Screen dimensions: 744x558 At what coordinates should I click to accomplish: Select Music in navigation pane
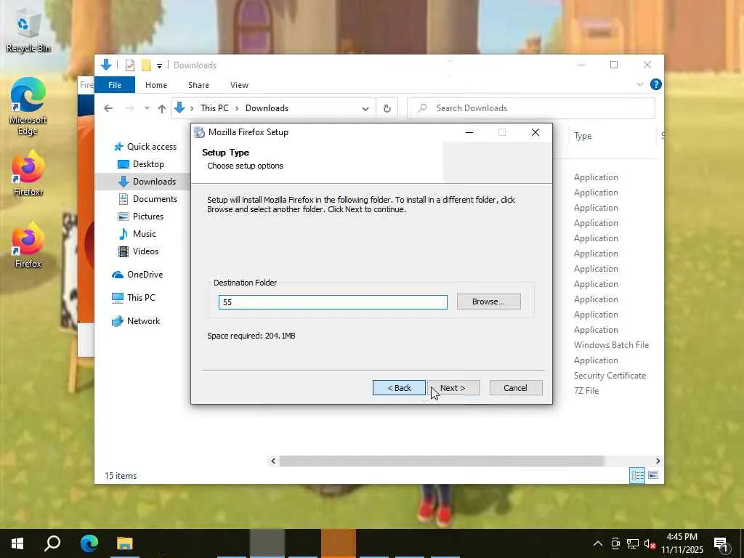(x=137, y=234)
